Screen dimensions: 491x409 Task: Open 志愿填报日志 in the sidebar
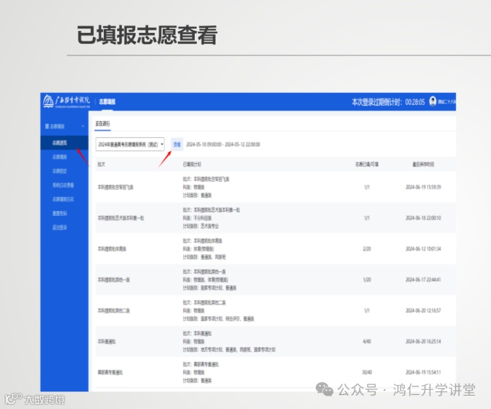click(63, 199)
